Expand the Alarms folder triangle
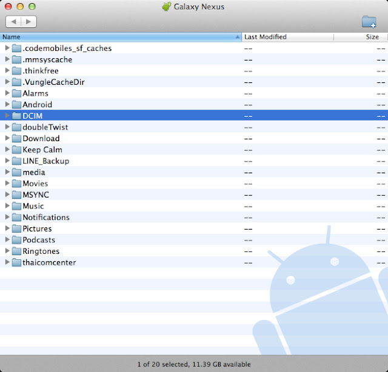This screenshot has width=388, height=372. [x=7, y=93]
